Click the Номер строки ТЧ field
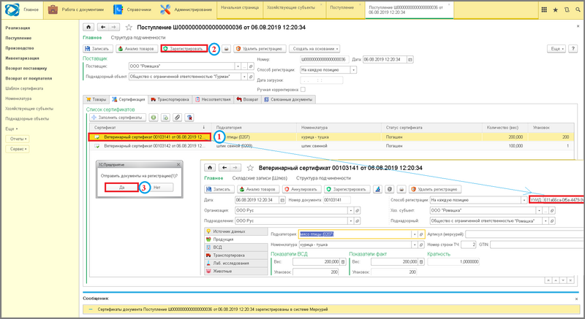 pyautogui.click(x=468, y=245)
